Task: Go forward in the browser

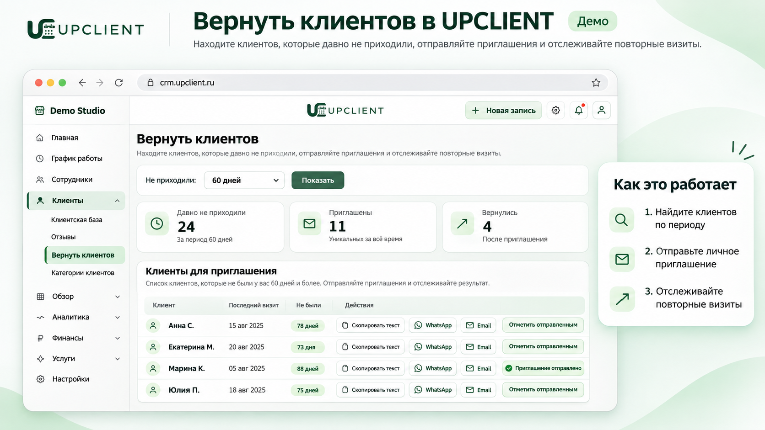Action: 100,83
